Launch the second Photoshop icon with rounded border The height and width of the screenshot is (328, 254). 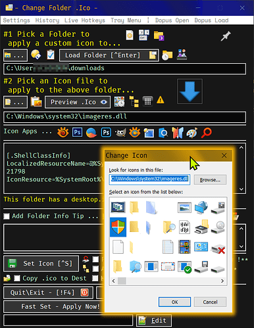coord(106,133)
